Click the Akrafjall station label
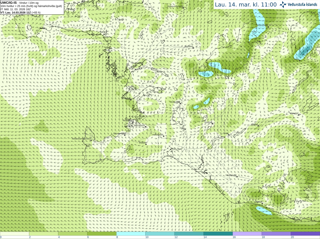 127,98
